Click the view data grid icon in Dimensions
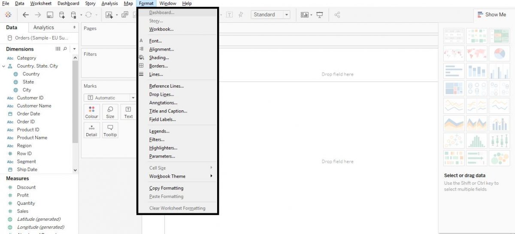 pyautogui.click(x=58, y=49)
